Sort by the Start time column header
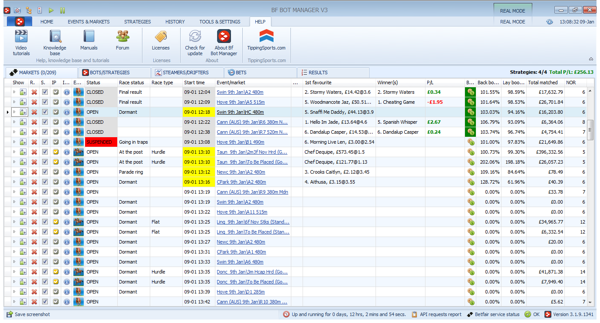This screenshot has height=323, width=600. tap(199, 82)
